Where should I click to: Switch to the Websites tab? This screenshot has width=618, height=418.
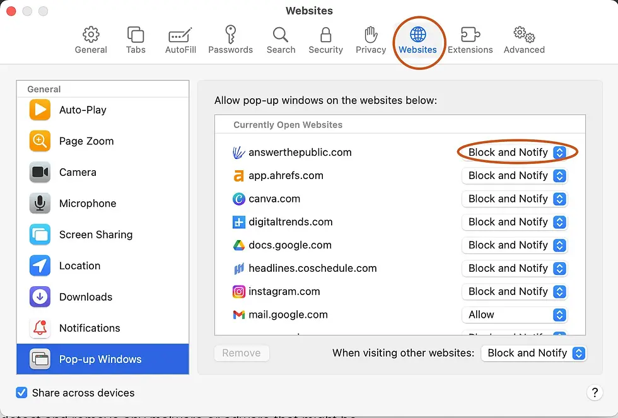click(x=417, y=39)
